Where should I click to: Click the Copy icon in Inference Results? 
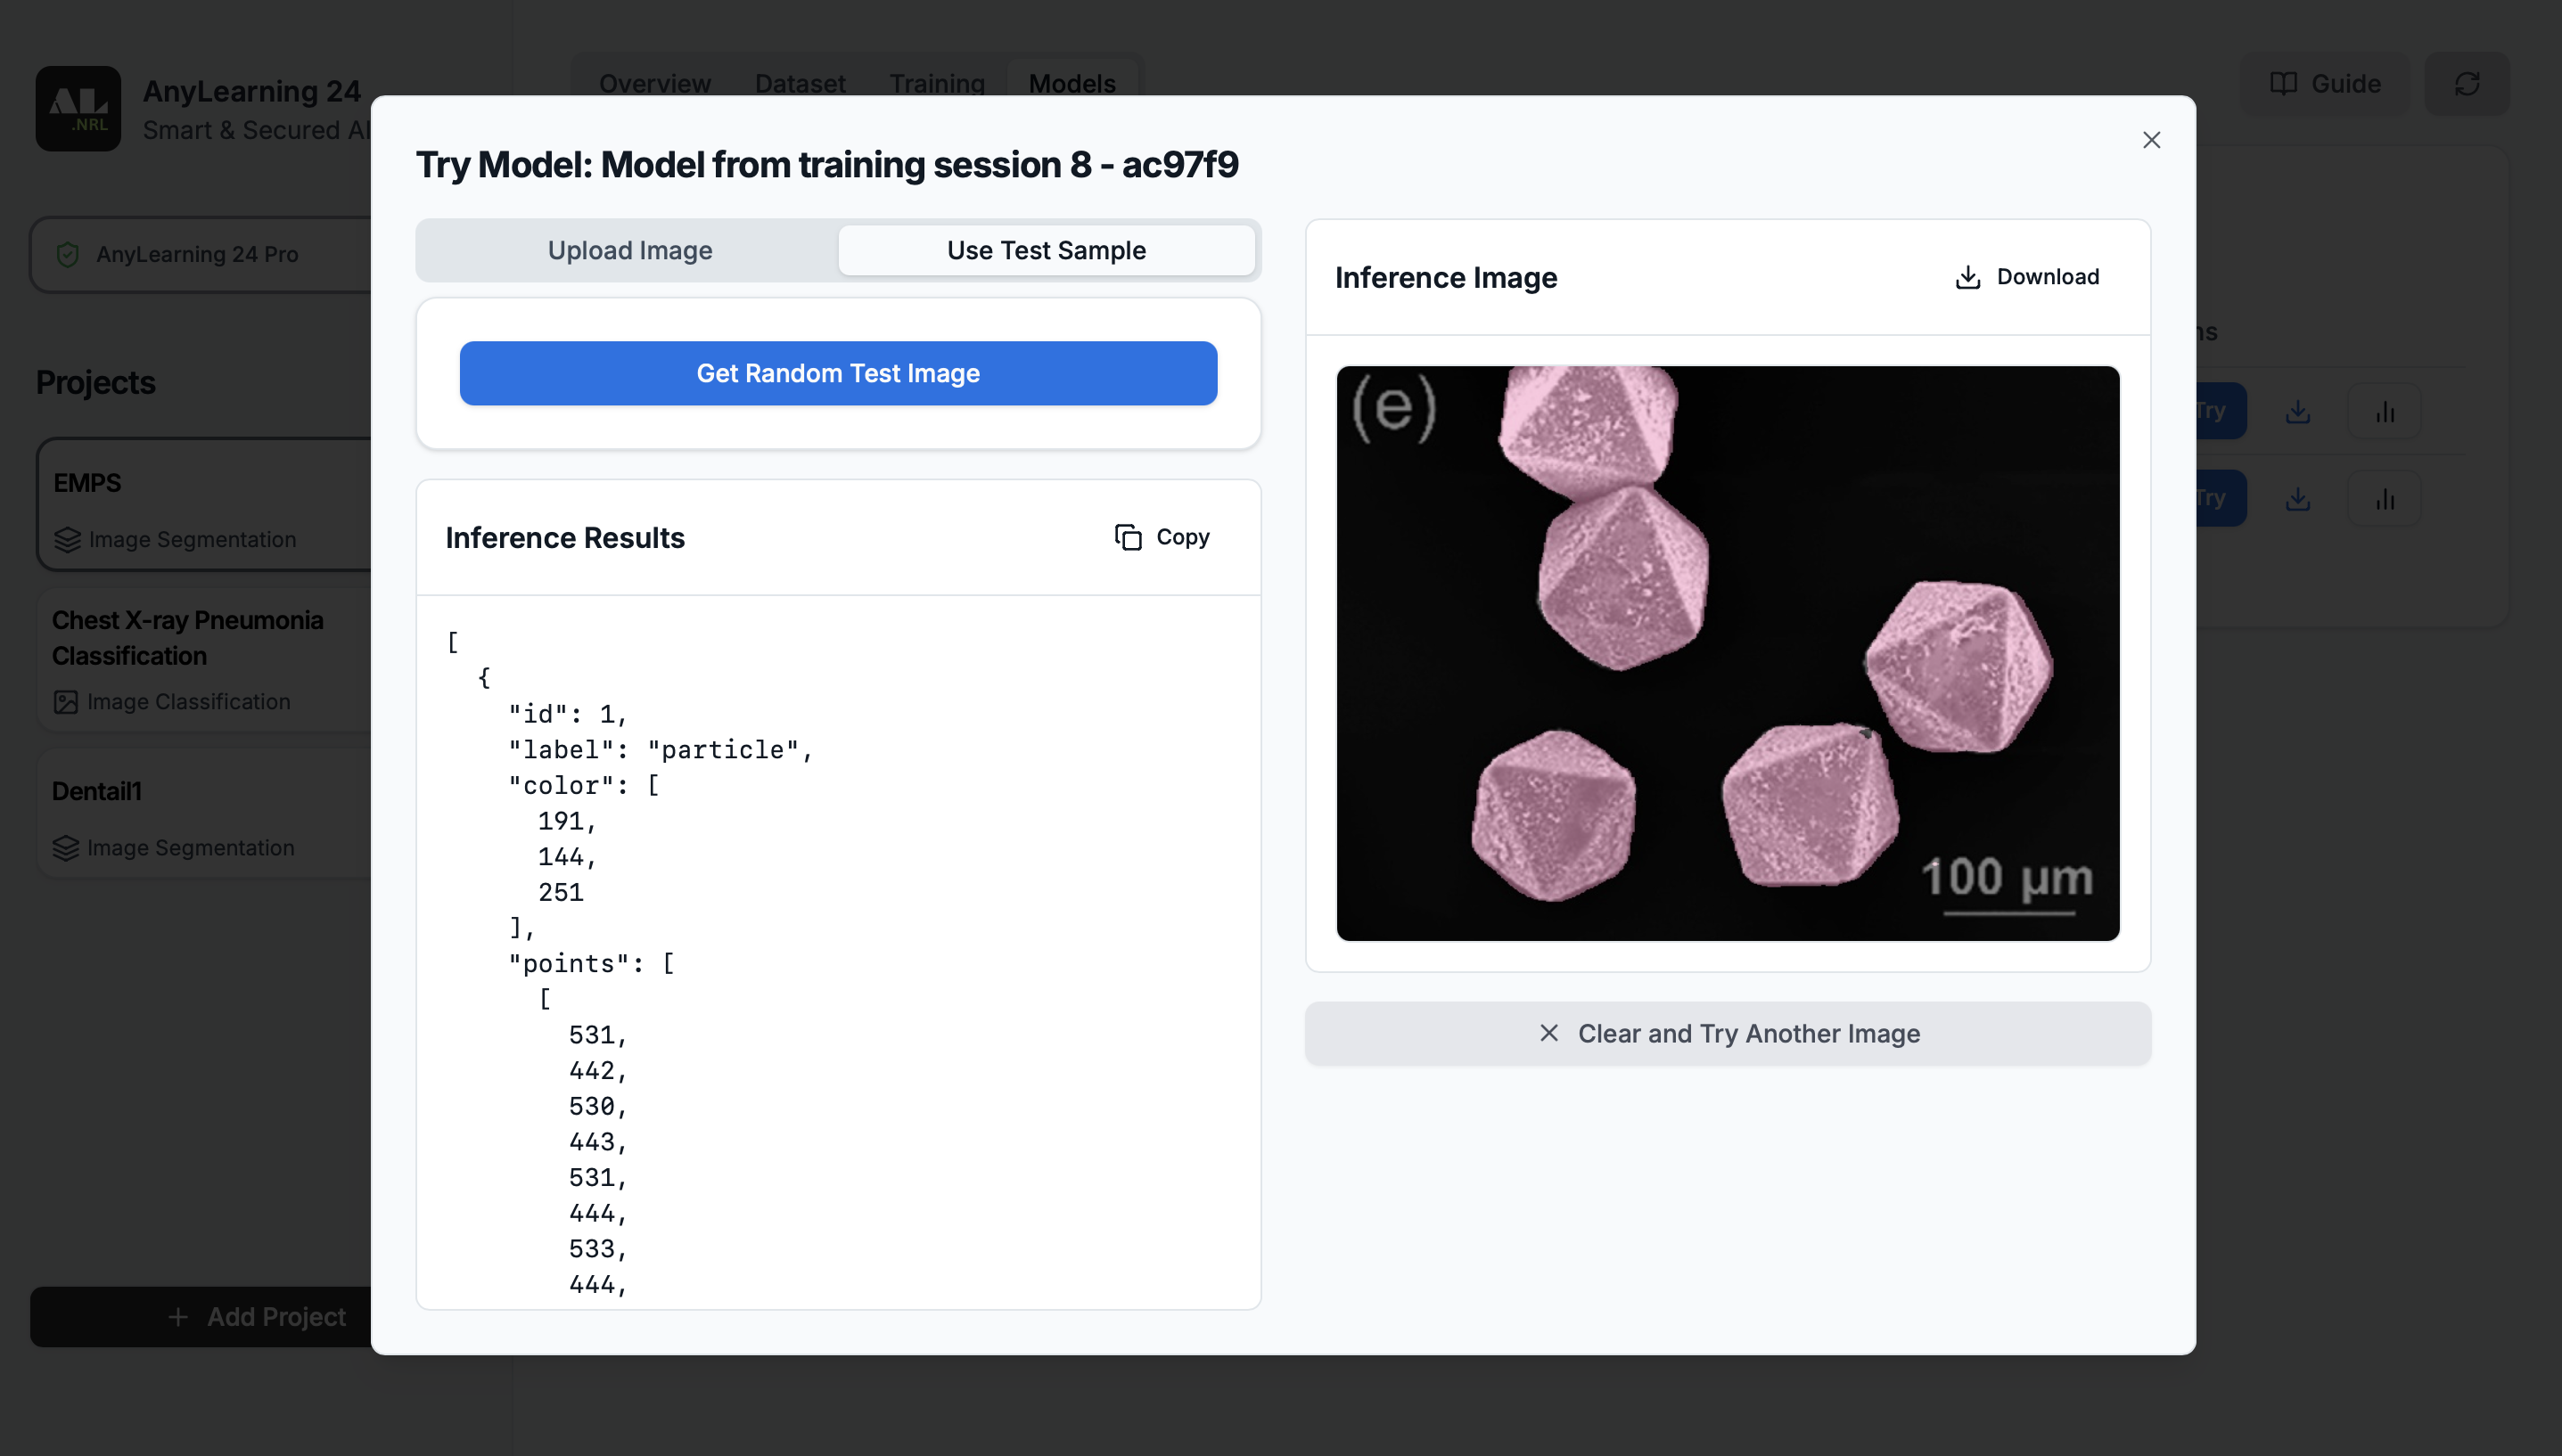[1128, 537]
